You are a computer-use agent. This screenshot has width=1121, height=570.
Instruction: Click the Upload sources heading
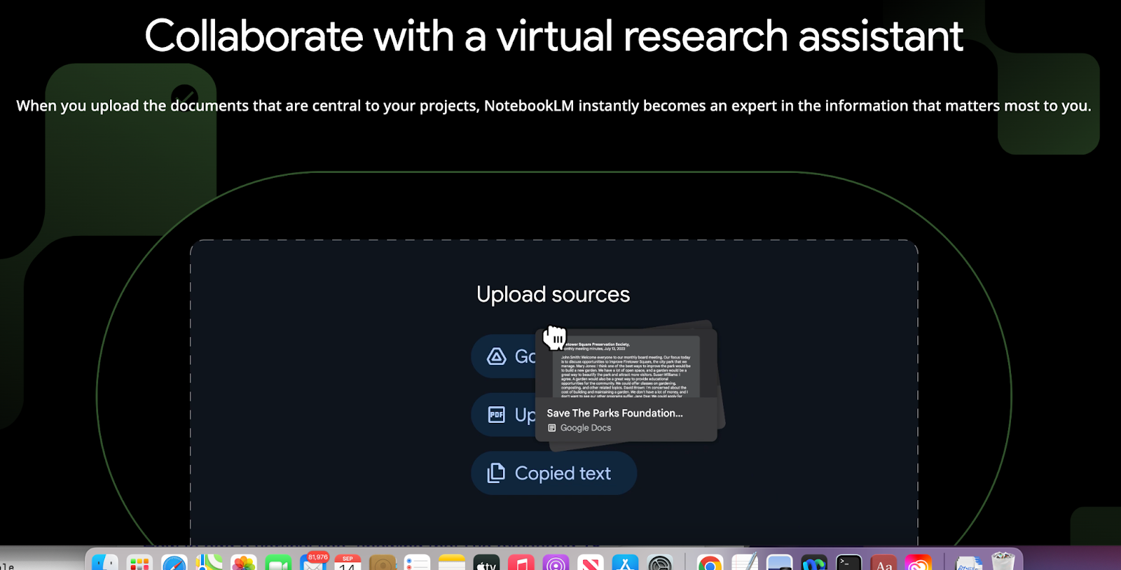pyautogui.click(x=553, y=294)
